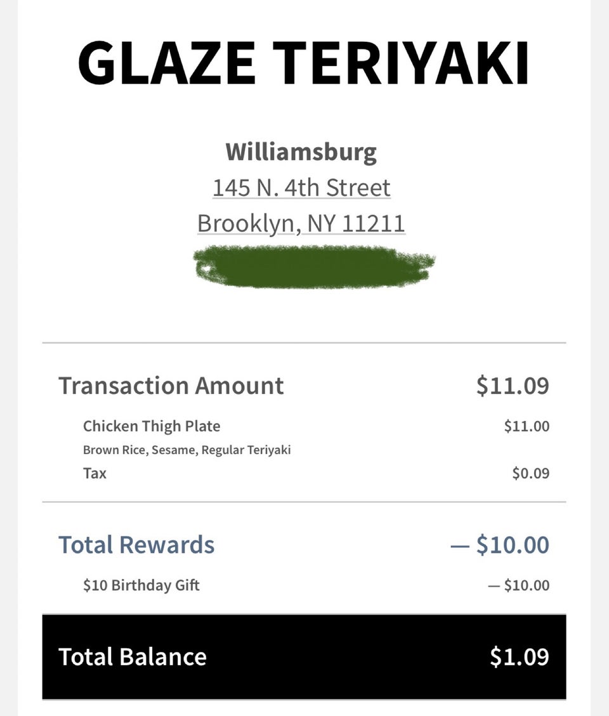Select the Tax line label
The image size is (609, 716).
point(95,473)
